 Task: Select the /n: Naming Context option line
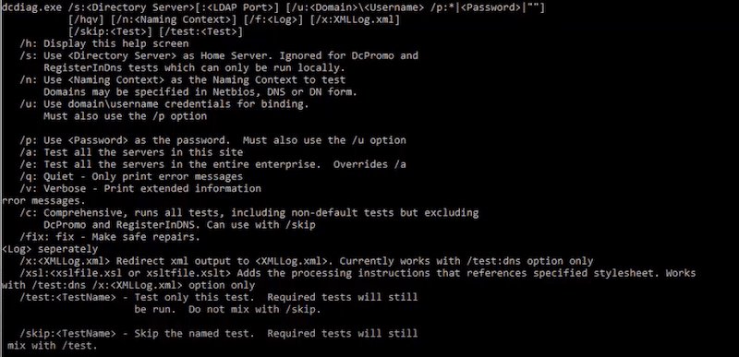coord(183,80)
